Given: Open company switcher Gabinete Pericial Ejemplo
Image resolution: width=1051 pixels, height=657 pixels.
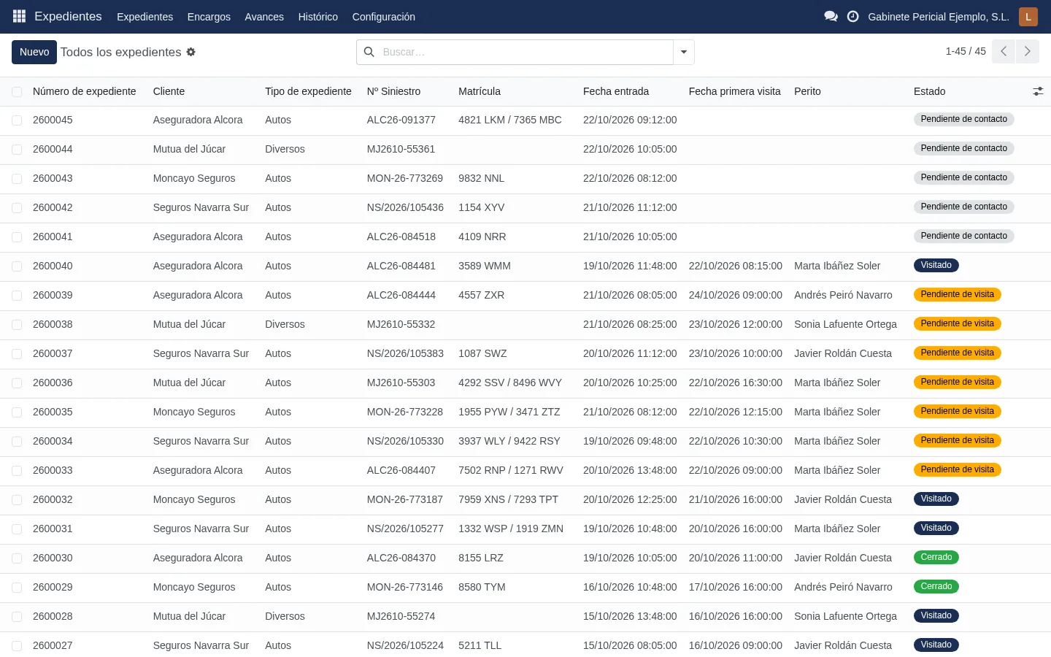Looking at the screenshot, I should (x=939, y=17).
